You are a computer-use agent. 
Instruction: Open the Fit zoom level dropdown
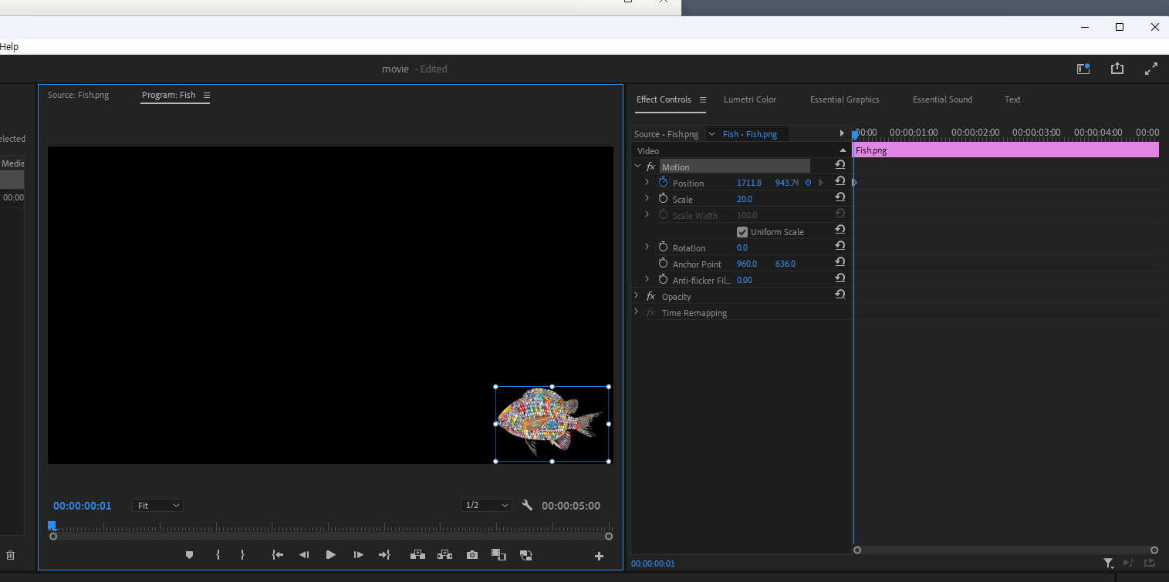(x=157, y=506)
